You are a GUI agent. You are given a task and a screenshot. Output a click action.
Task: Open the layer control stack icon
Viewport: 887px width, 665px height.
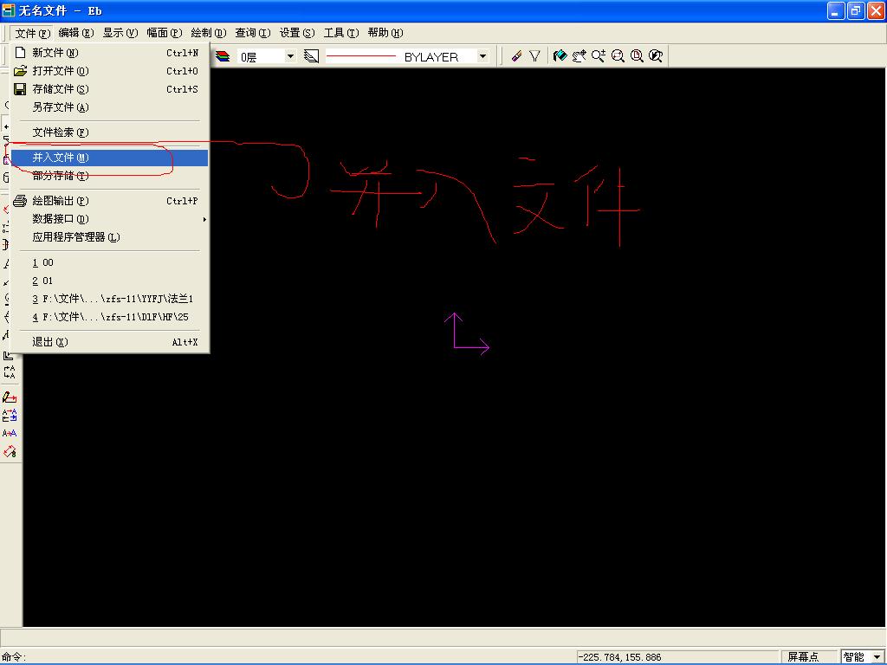click(x=223, y=56)
